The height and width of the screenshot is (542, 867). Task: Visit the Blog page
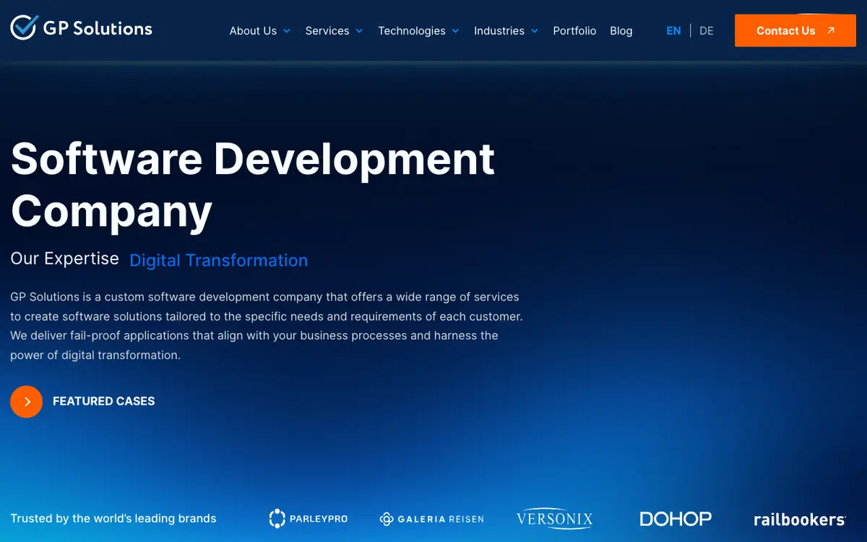pos(621,30)
